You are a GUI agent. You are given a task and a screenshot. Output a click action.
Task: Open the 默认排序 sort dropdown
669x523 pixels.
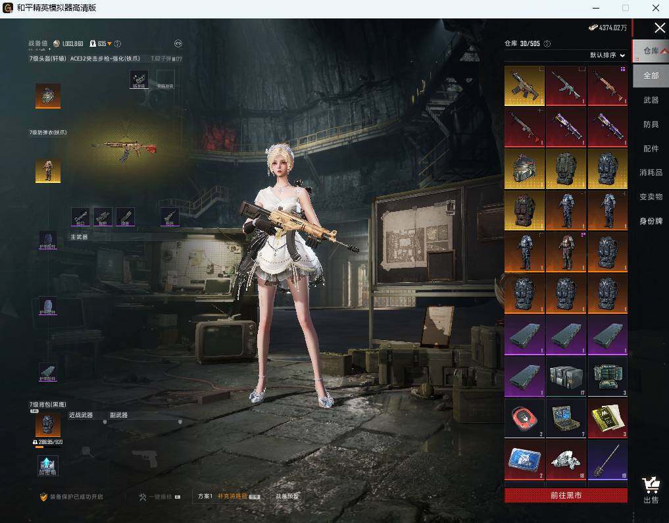click(x=607, y=55)
